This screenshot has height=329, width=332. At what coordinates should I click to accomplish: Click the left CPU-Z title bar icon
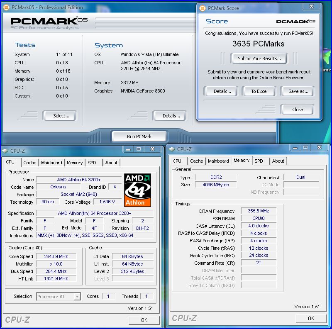(5, 151)
